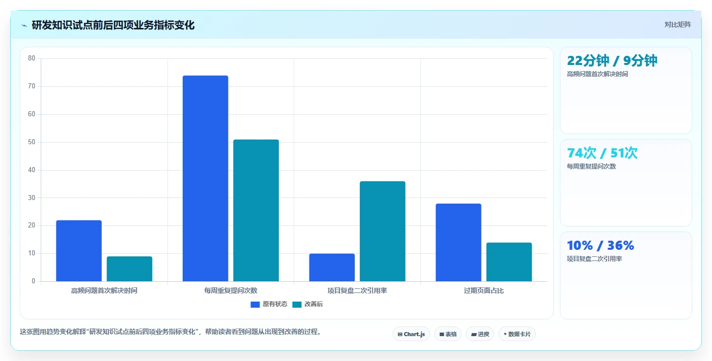The image size is (712, 361).
Task: Select the 数据卡片 tag chip
Action: (517, 334)
